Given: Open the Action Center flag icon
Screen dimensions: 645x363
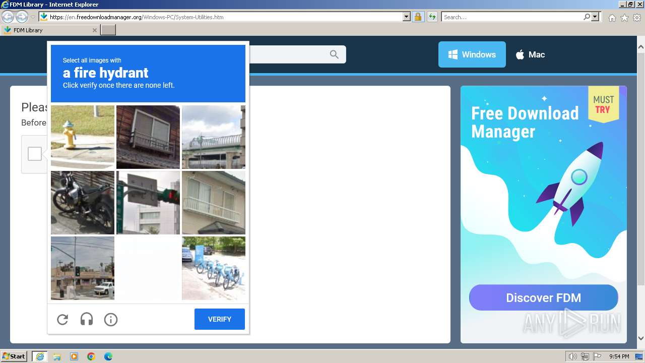Looking at the screenshot, I should [x=597, y=356].
